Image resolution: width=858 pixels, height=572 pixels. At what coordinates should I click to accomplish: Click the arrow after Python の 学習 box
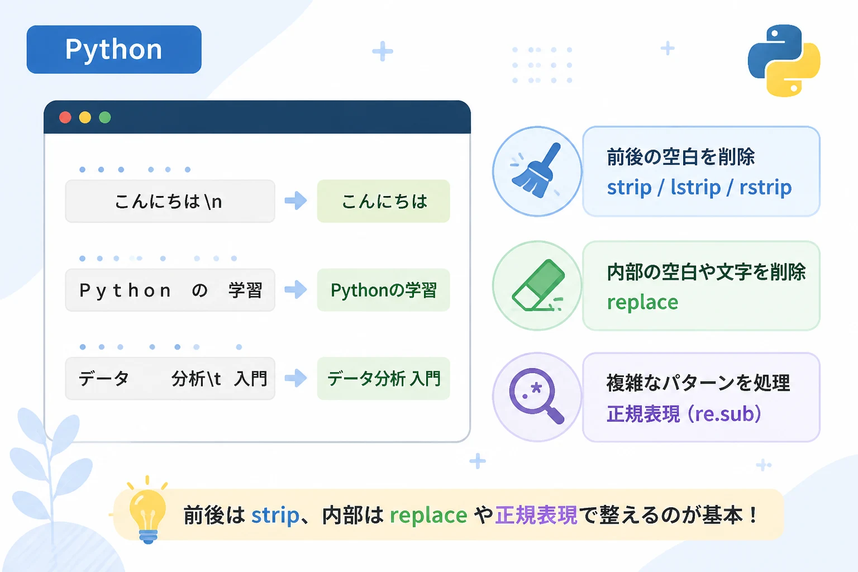click(x=295, y=289)
